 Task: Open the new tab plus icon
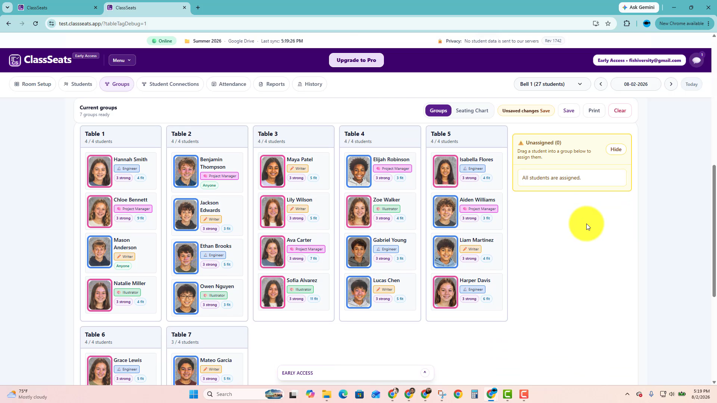pos(198,7)
